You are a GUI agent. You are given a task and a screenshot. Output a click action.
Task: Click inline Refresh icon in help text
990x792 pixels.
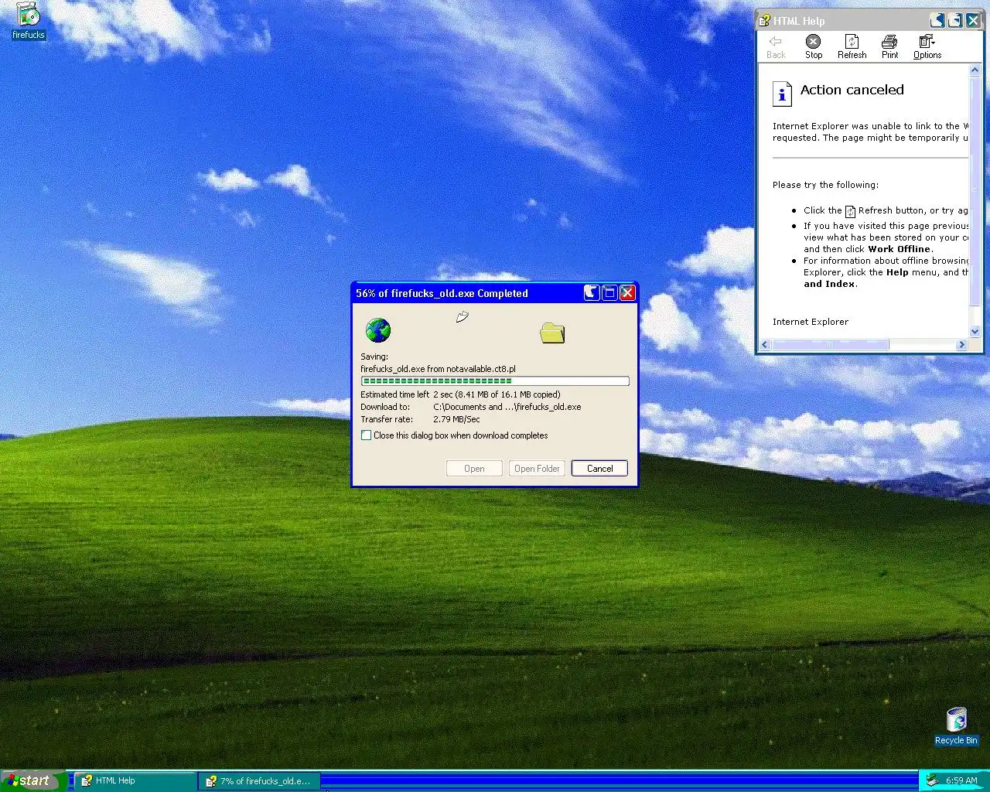(850, 211)
